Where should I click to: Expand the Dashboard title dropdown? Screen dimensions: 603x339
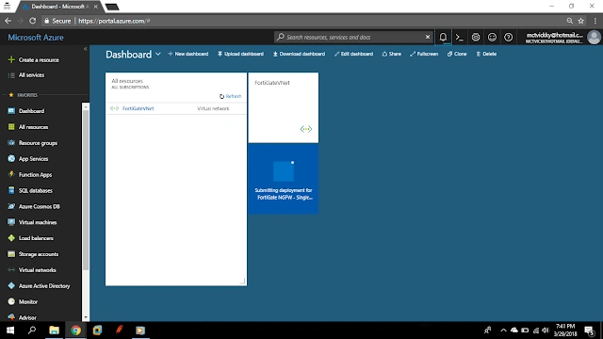(x=158, y=55)
